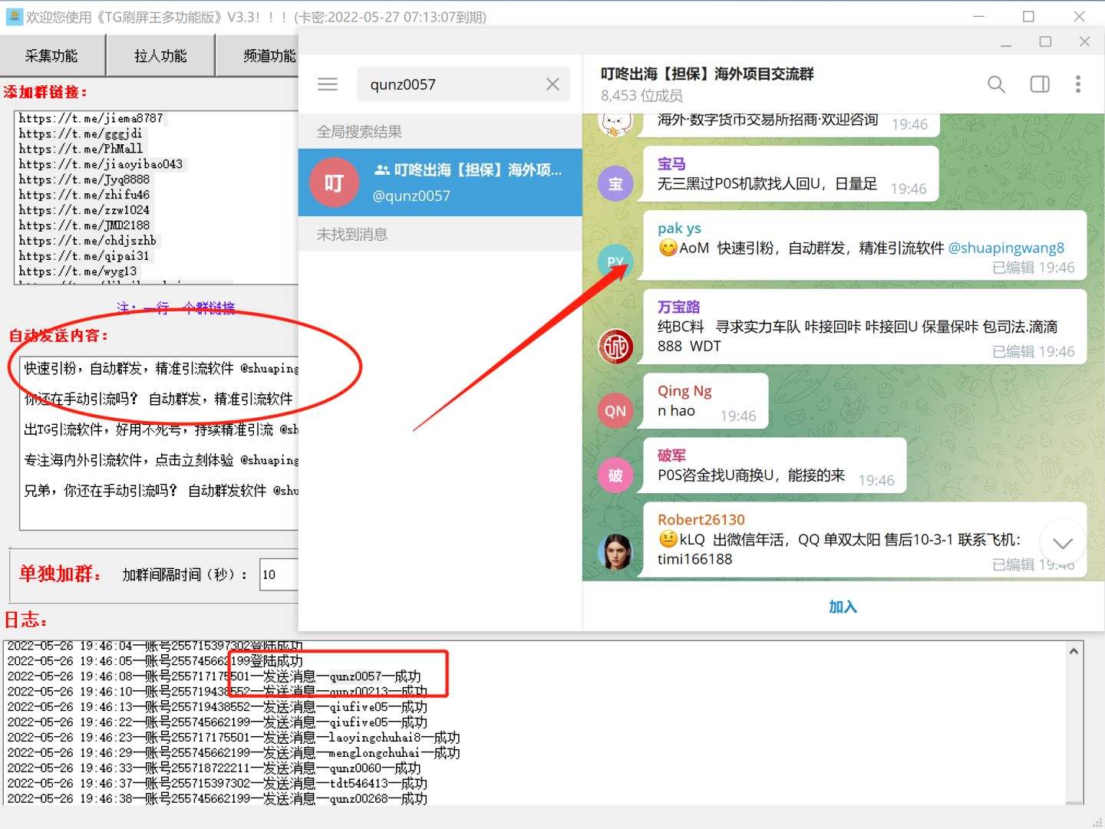Screen dimensions: 1105x829
Task: Click the 宝 purple avatar
Action: coord(615,184)
